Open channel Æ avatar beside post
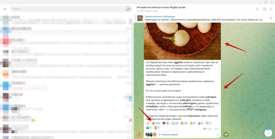275x139 pixels. point(139,135)
